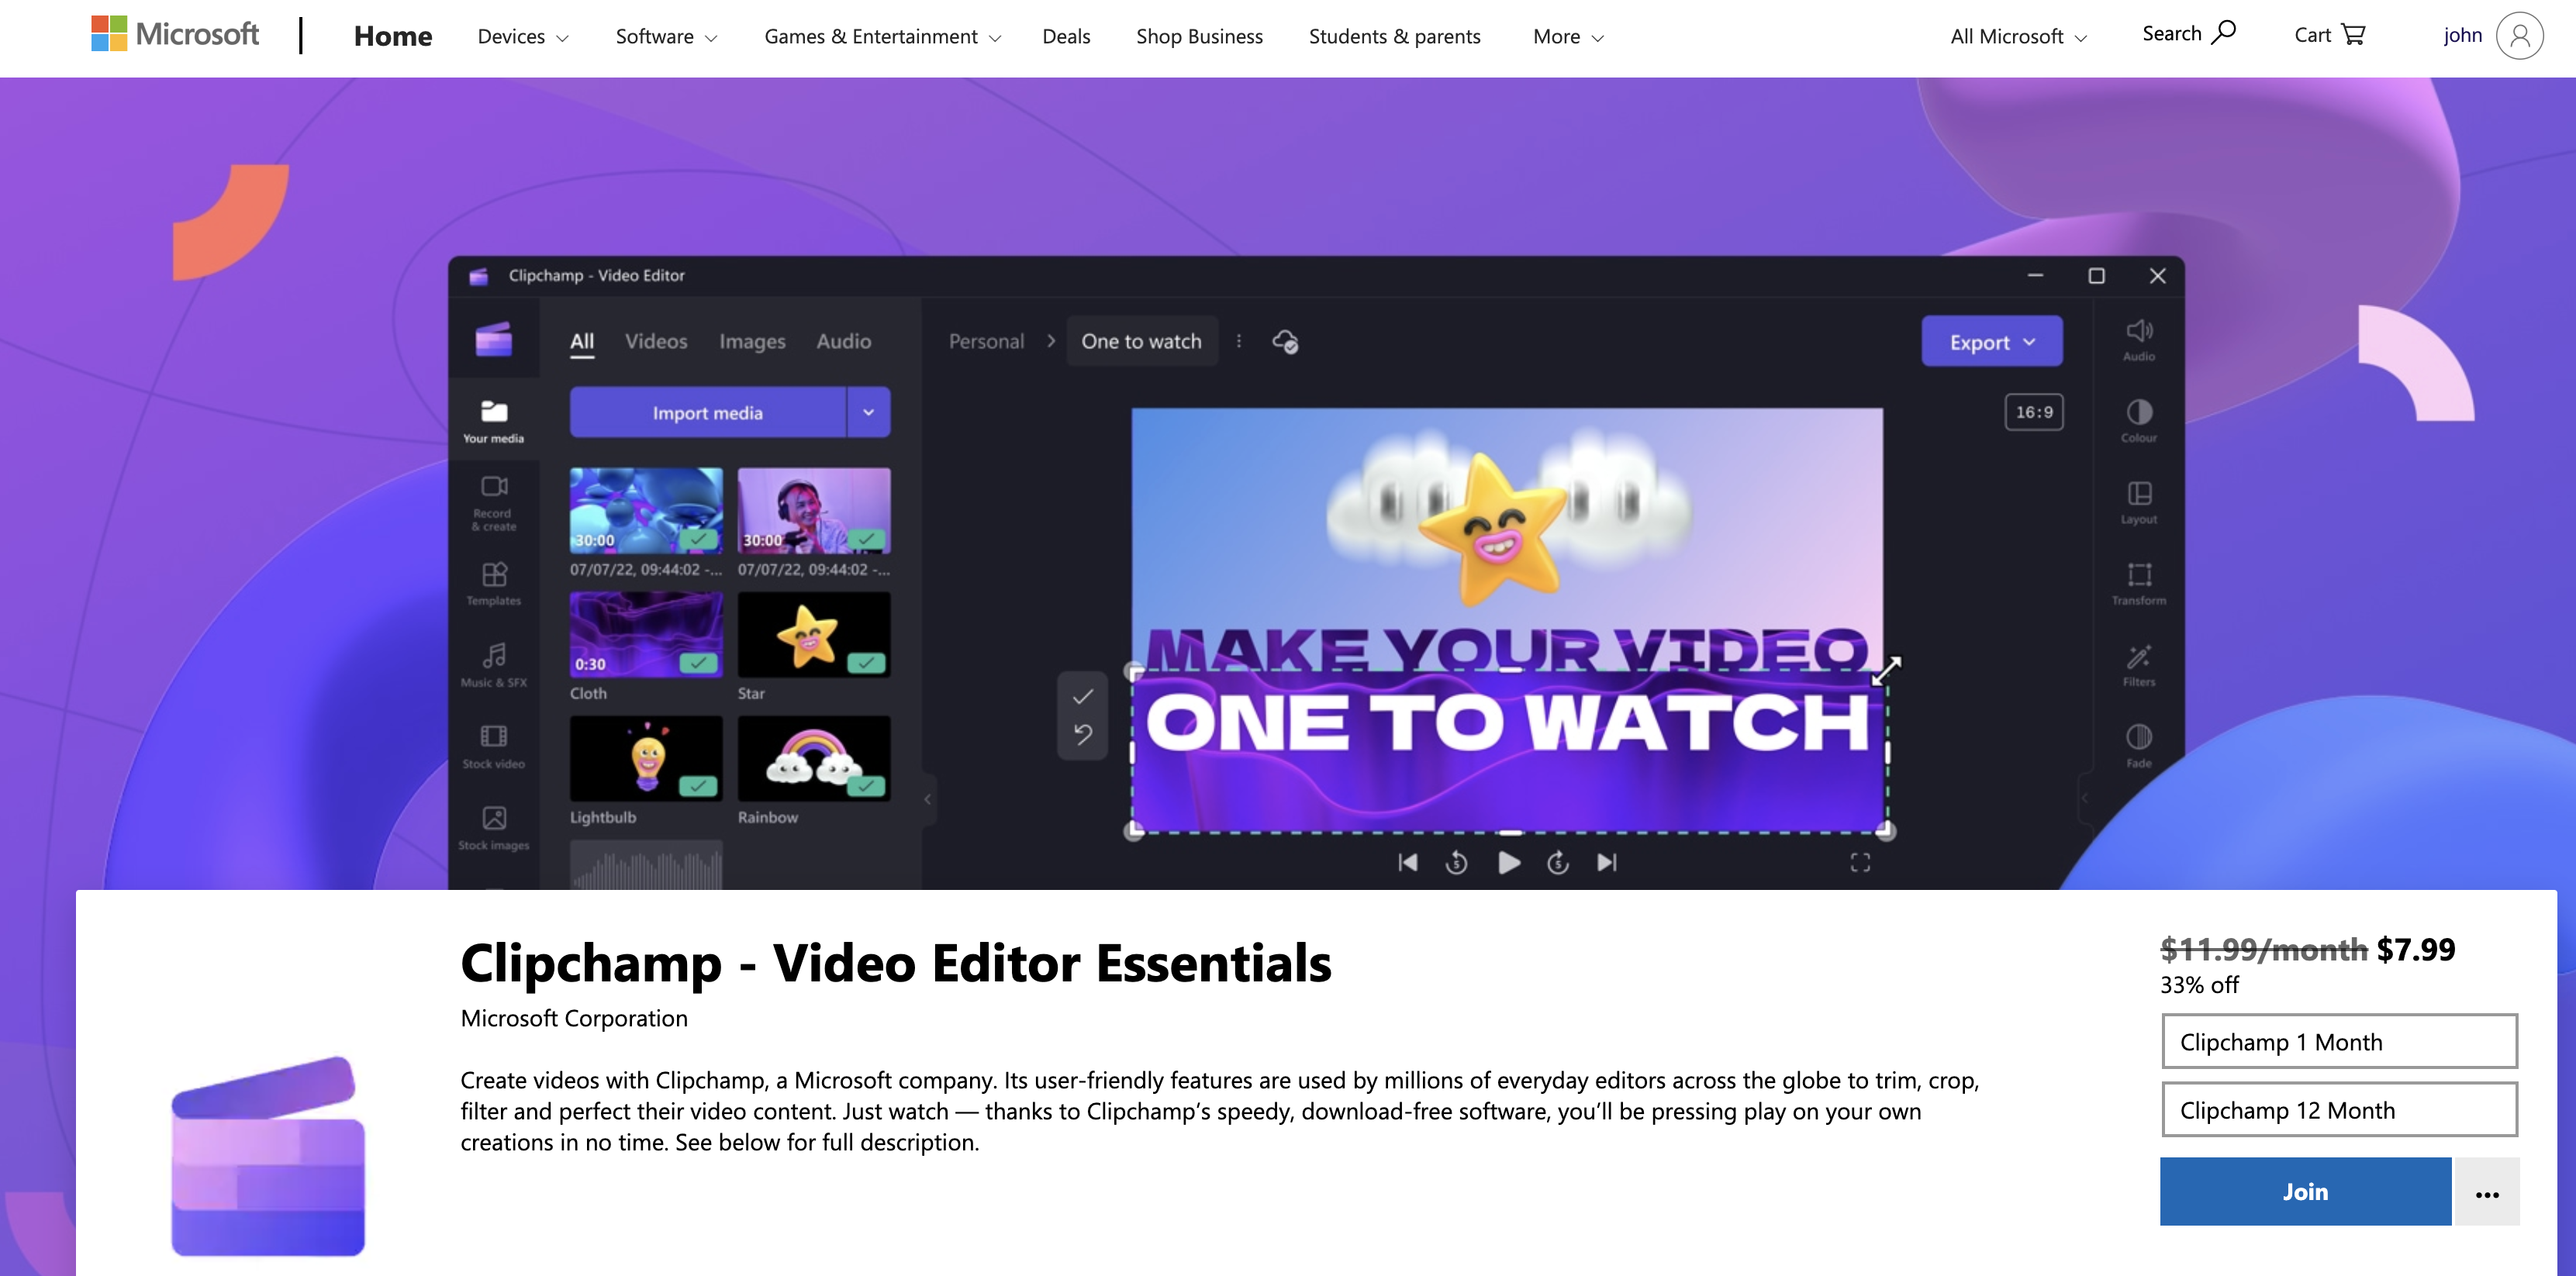This screenshot has width=2576, height=1276.
Task: Click the more options button
Action: (x=2489, y=1191)
